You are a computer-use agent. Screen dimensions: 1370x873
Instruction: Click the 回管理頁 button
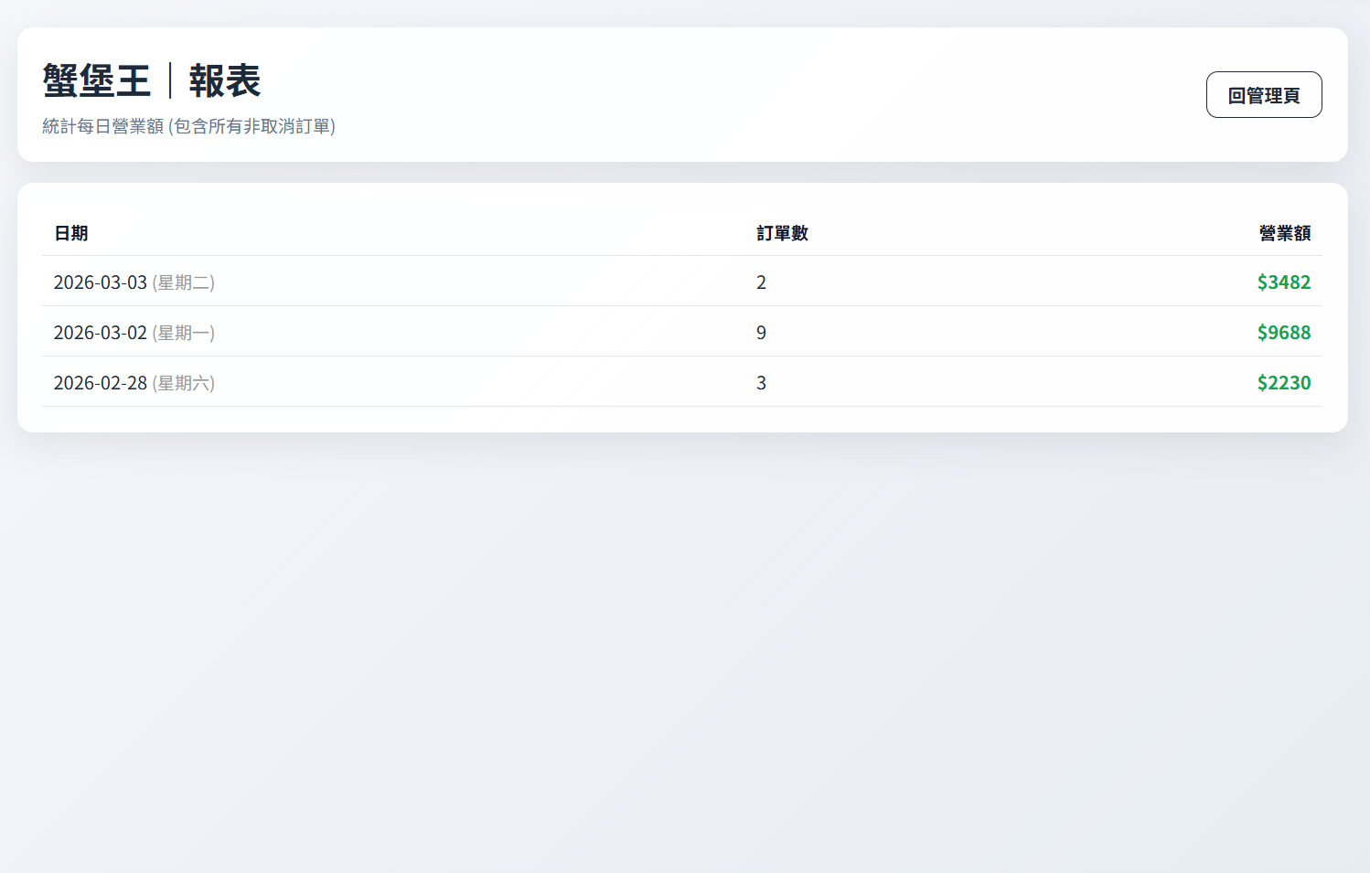coord(1263,95)
